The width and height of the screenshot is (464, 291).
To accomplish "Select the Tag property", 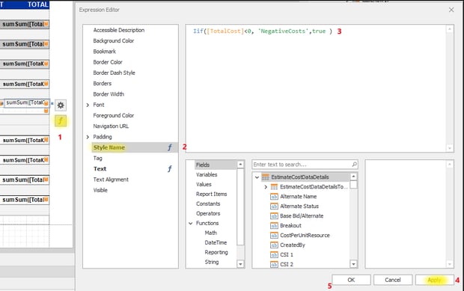I will tap(97, 158).
